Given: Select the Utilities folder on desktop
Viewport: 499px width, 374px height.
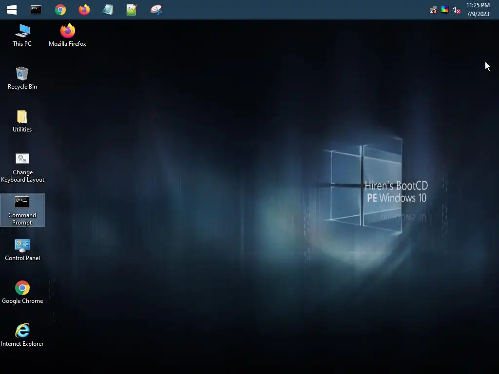Looking at the screenshot, I should click(22, 121).
